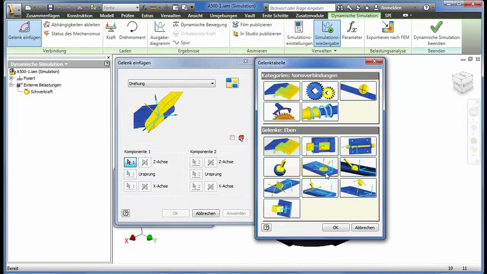Click Film publizieren

click(x=252, y=24)
